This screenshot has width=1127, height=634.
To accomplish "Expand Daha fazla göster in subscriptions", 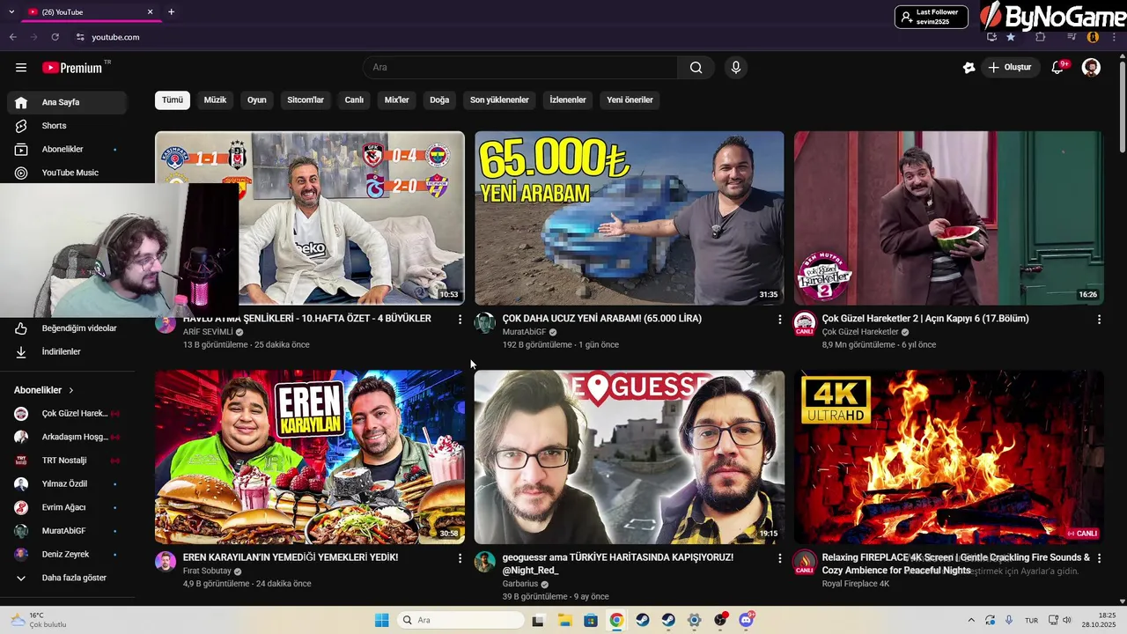I will click(x=67, y=579).
